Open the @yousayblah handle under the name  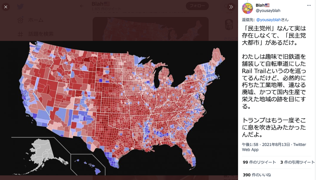coord(268,10)
